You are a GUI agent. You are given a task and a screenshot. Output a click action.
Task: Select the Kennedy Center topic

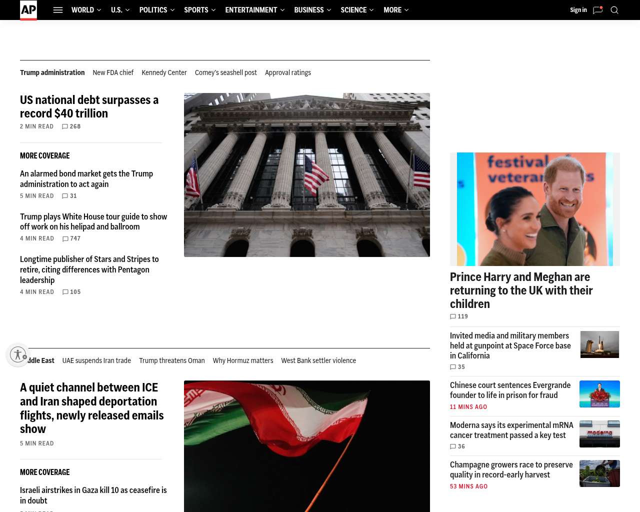point(164,72)
